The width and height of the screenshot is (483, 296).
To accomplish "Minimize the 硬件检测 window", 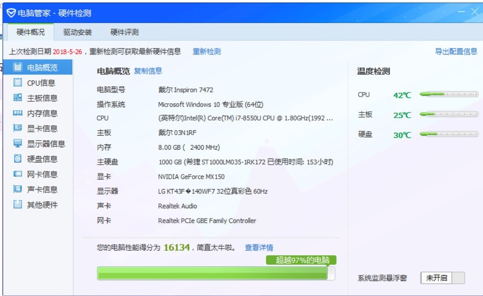I will (461, 12).
